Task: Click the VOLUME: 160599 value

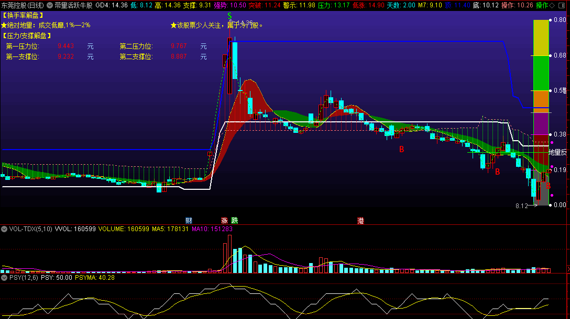Action: pos(124,229)
